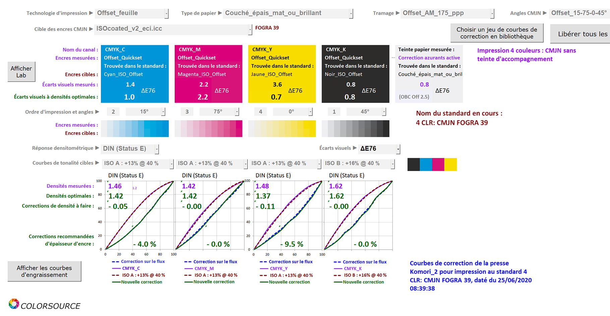Click Teinte papier mesurée panel
This screenshot has width=610, height=316.
[x=429, y=74]
